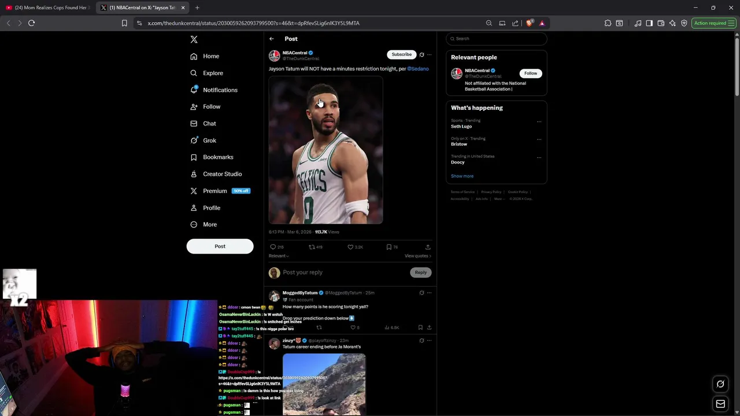Screen dimensions: 740x416
Task: Bookmark this page in address bar
Action: [124, 23]
